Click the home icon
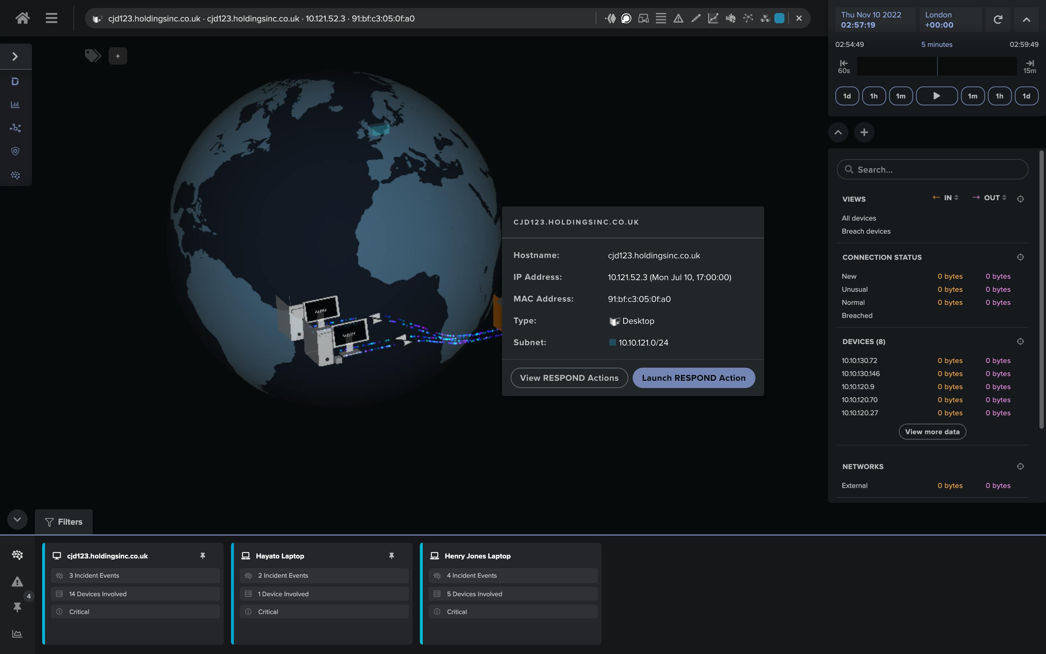The width and height of the screenshot is (1046, 654). [23, 18]
